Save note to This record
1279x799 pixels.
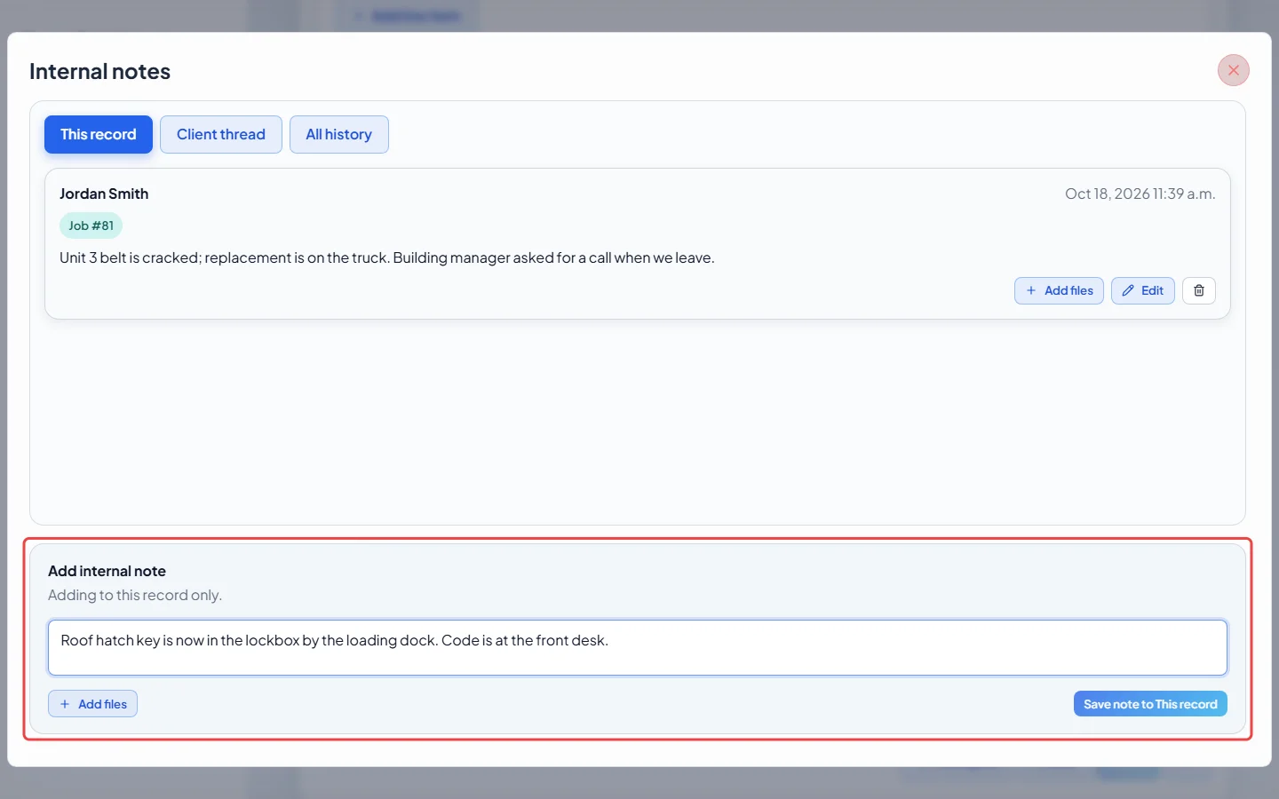point(1149,704)
